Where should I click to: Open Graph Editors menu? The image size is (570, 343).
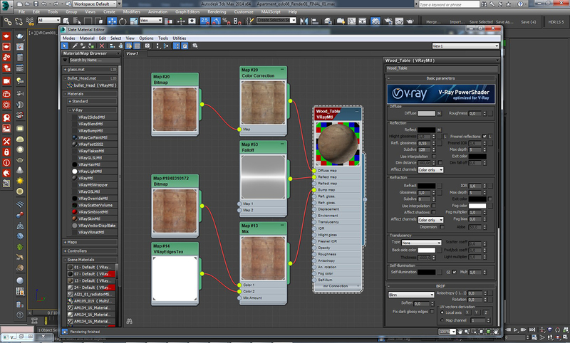click(187, 11)
